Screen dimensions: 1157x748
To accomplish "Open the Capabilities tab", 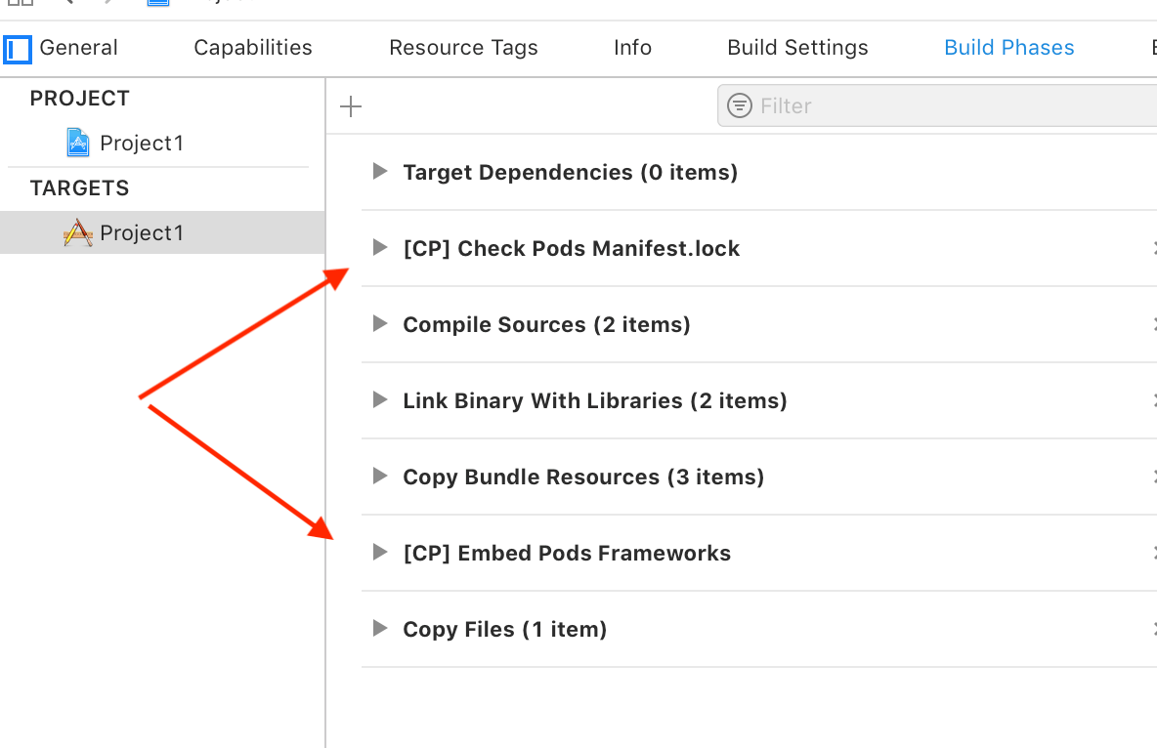I will (253, 48).
